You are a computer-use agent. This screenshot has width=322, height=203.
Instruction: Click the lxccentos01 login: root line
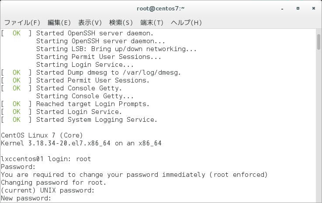point(46,159)
